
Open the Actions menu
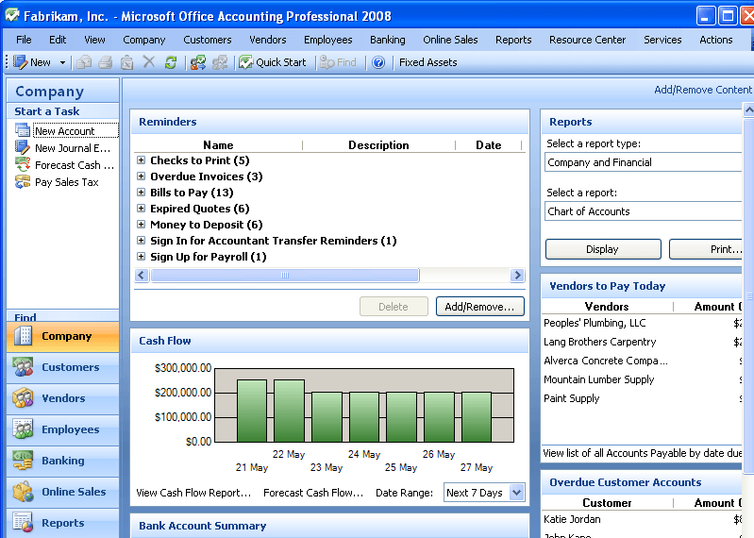(x=716, y=40)
